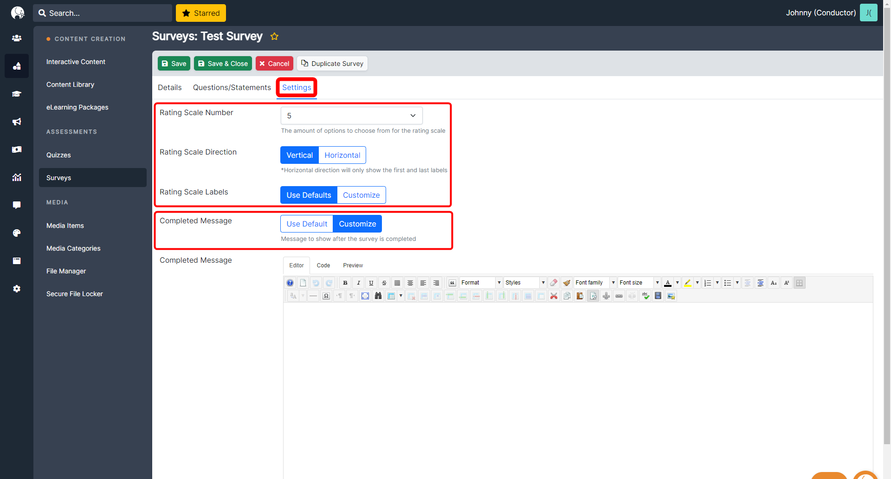Choose Use Defaults for rating labels

pyautogui.click(x=309, y=195)
